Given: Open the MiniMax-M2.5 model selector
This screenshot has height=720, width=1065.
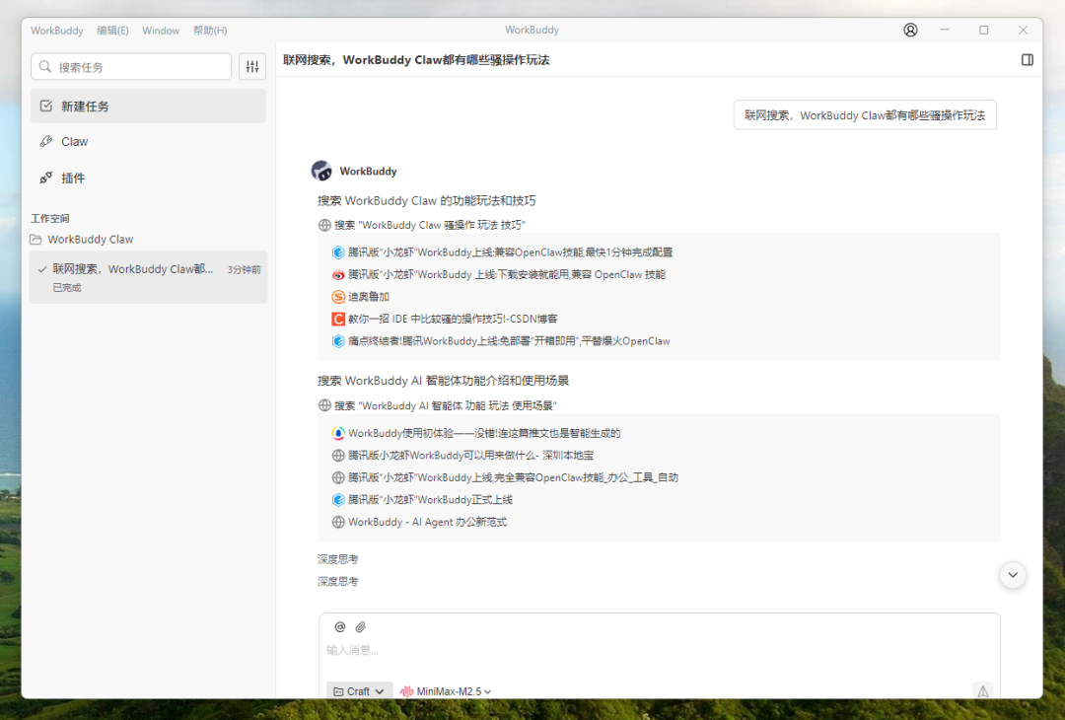Looking at the screenshot, I should (444, 690).
